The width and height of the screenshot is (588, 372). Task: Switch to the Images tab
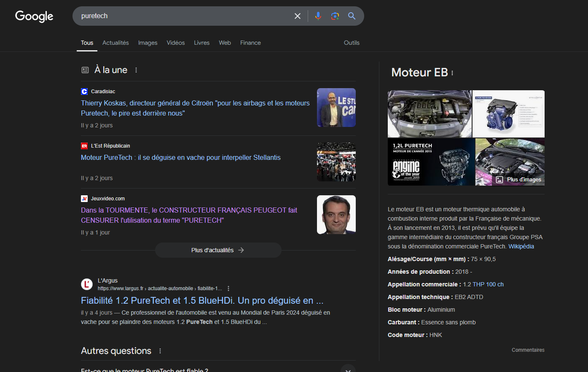148,43
